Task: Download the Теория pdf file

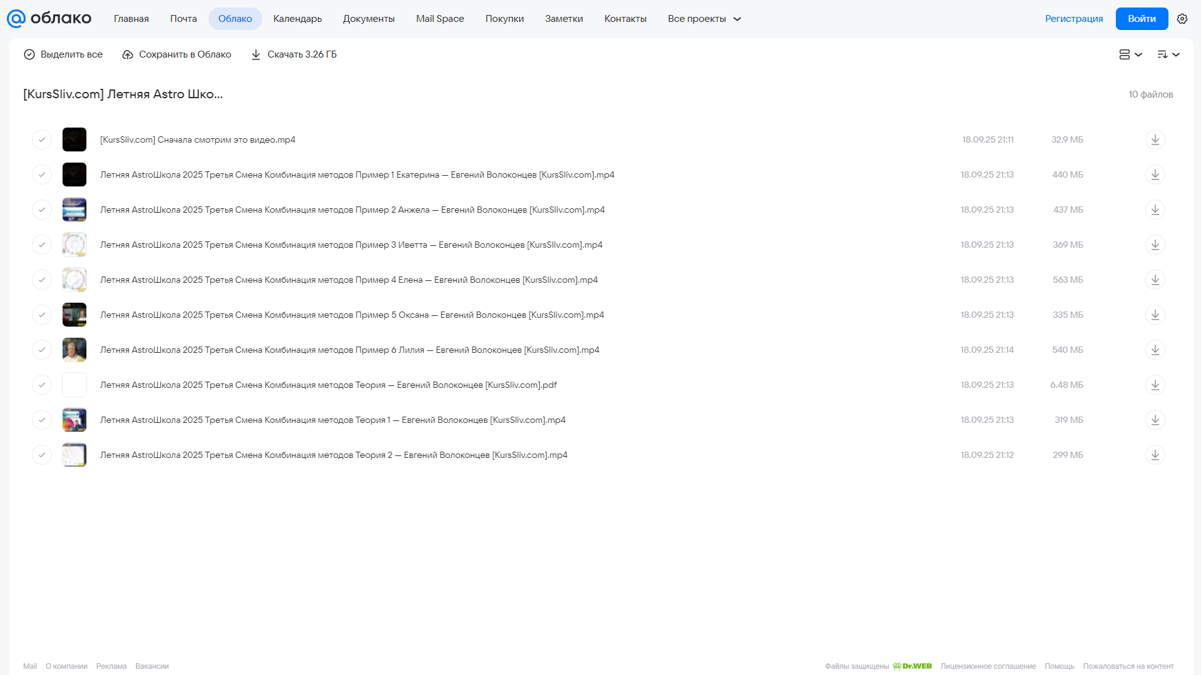Action: 1155,385
